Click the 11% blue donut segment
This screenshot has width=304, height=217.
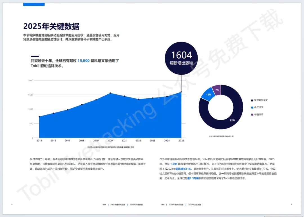(x=209, y=94)
